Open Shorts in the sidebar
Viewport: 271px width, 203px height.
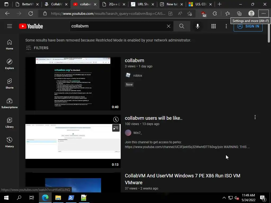(10, 84)
